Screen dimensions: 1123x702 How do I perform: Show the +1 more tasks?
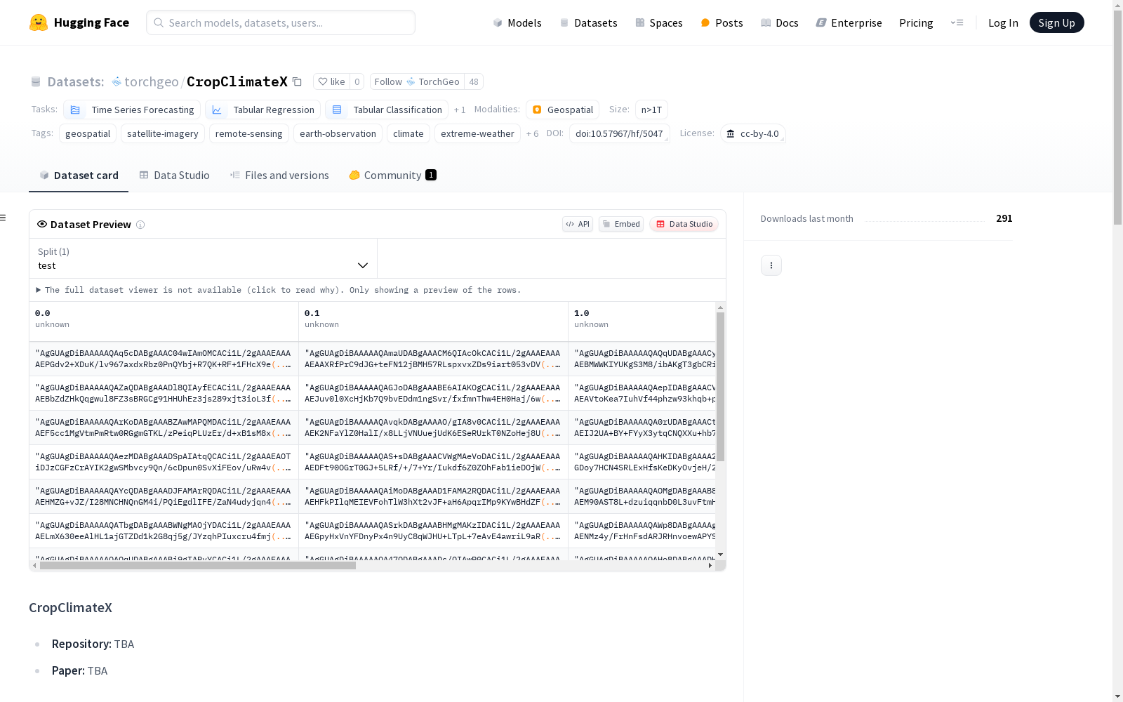(460, 110)
